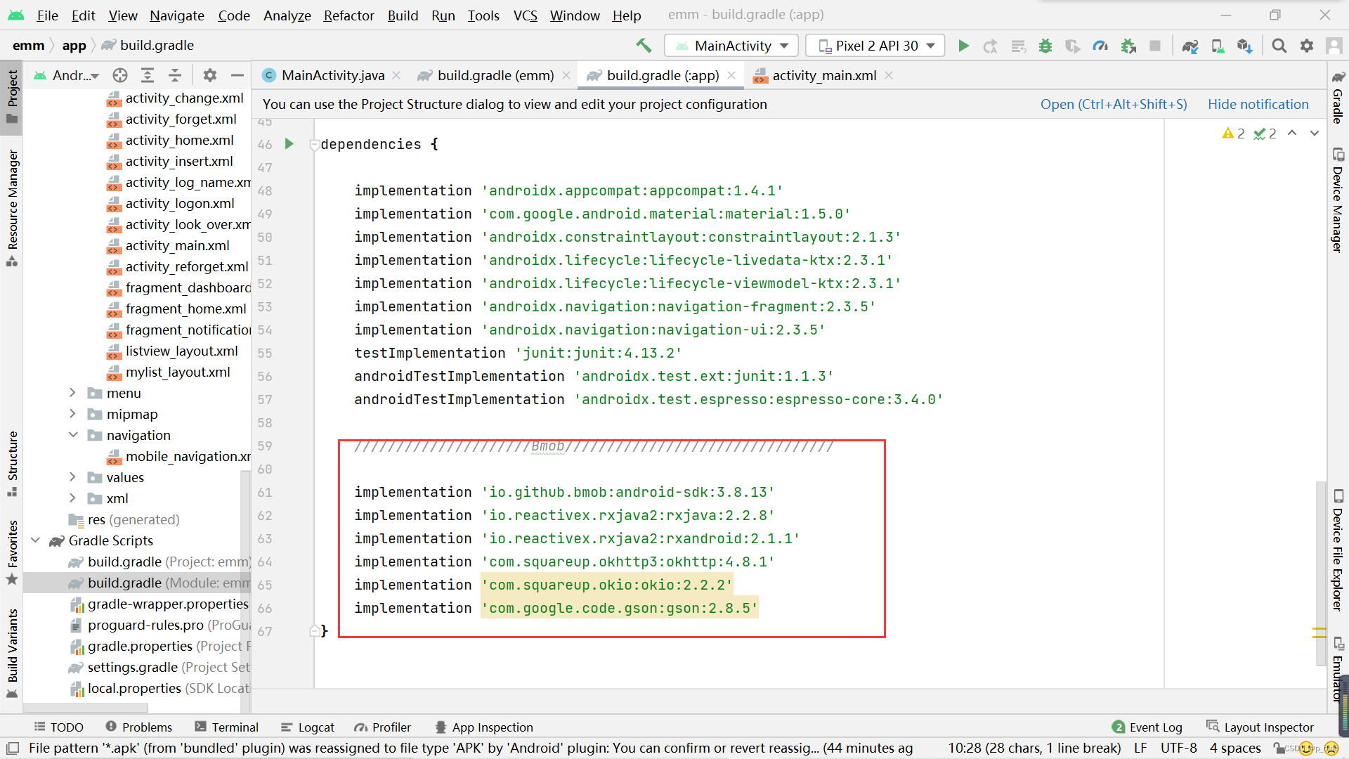Open the File menu

[47, 15]
